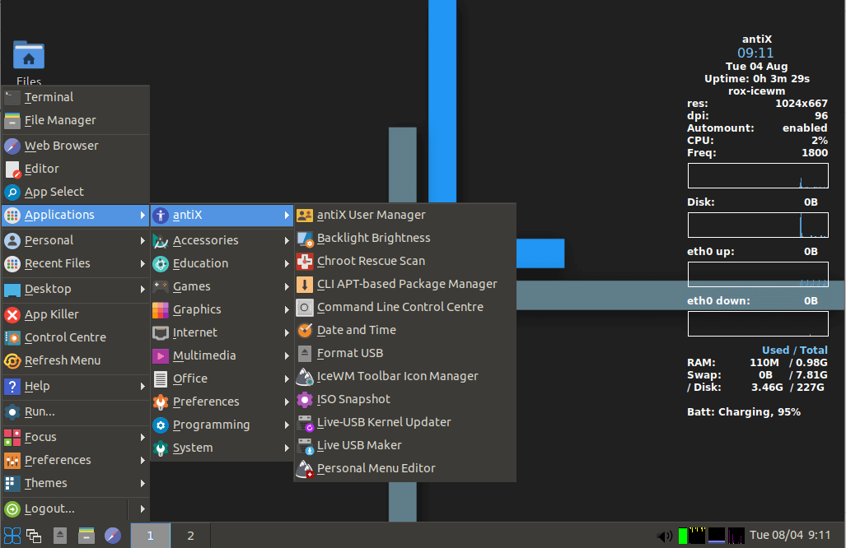Switch to workspace 2
This screenshot has width=846, height=548.
click(x=189, y=535)
